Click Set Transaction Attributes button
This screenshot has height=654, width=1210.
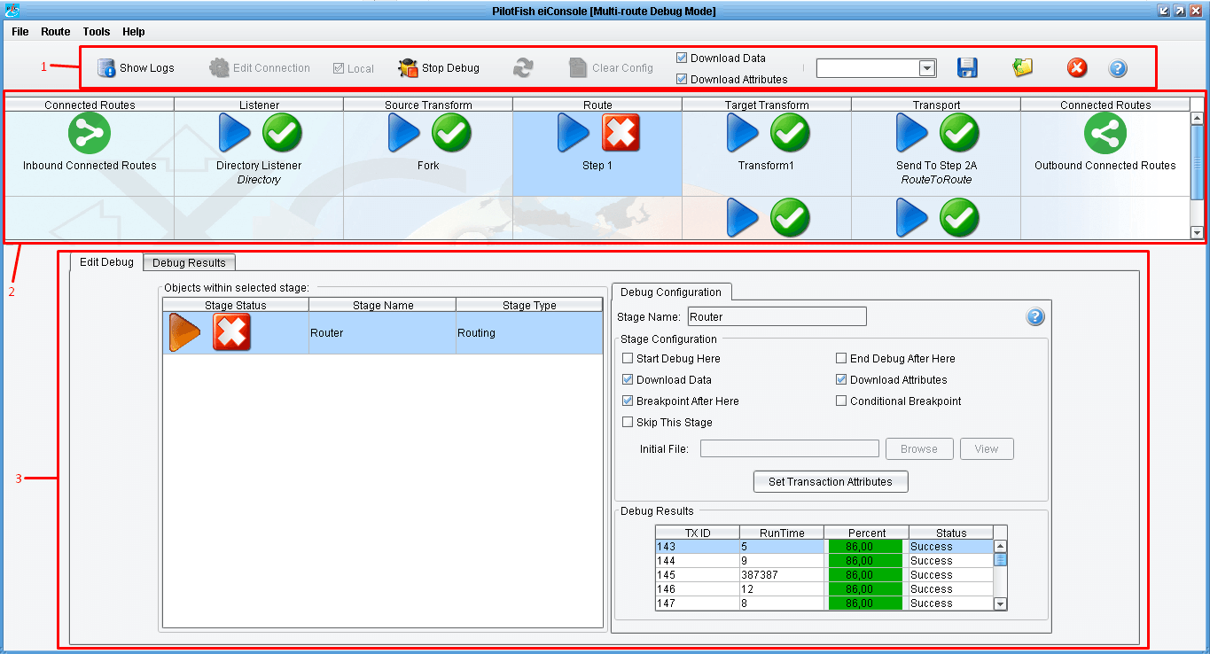coord(831,482)
